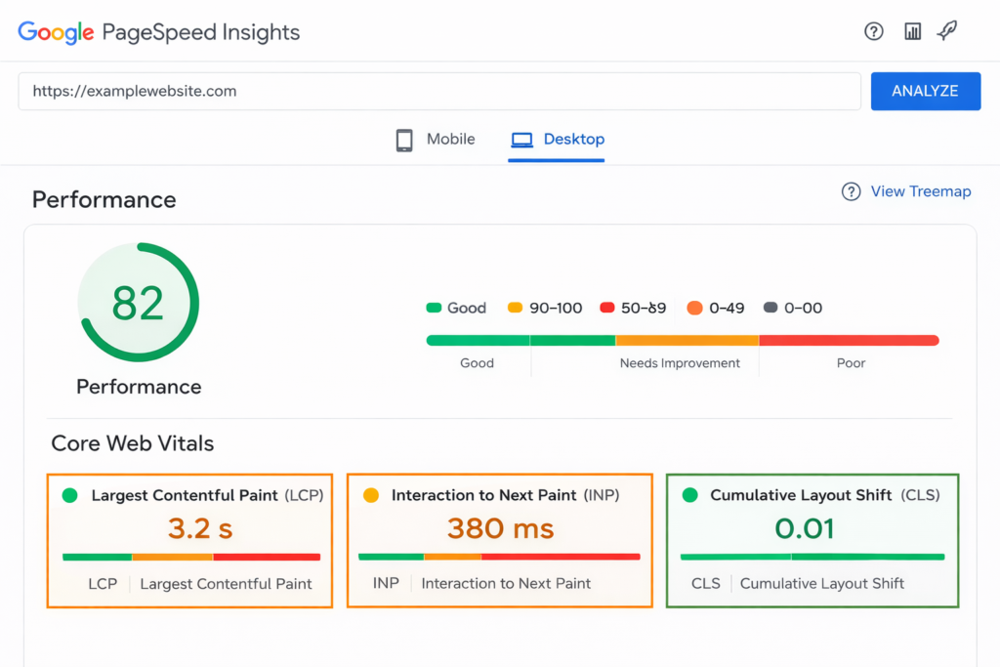Click the website URL input field
The height and width of the screenshot is (667, 1000).
[x=439, y=91]
